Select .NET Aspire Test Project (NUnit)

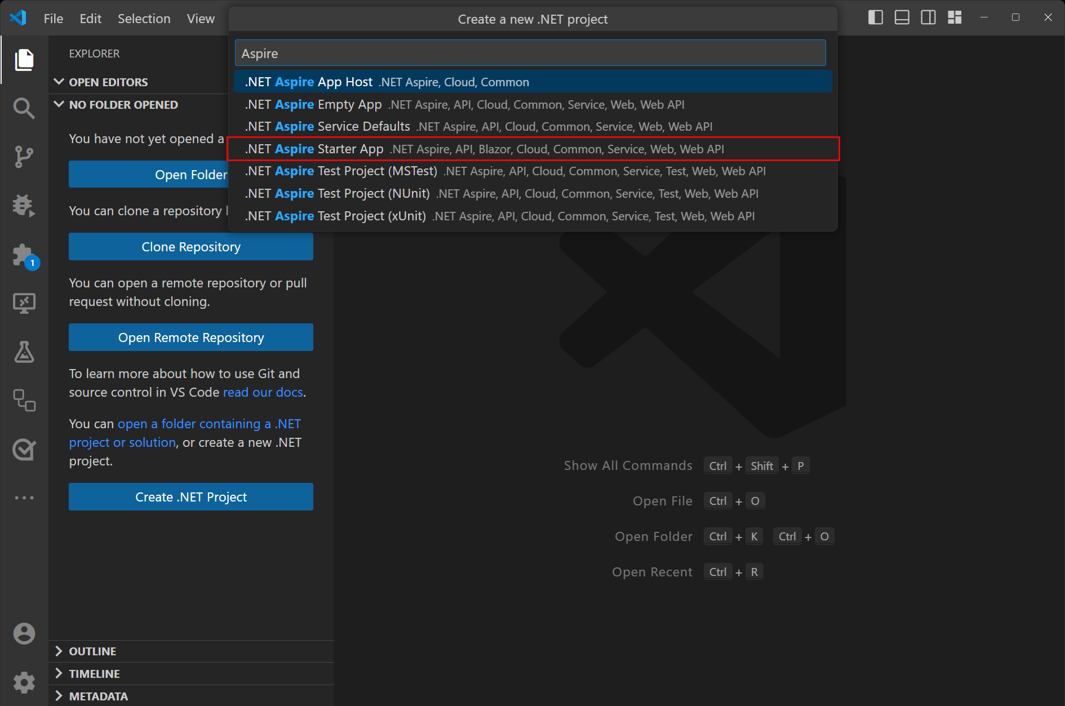533,193
